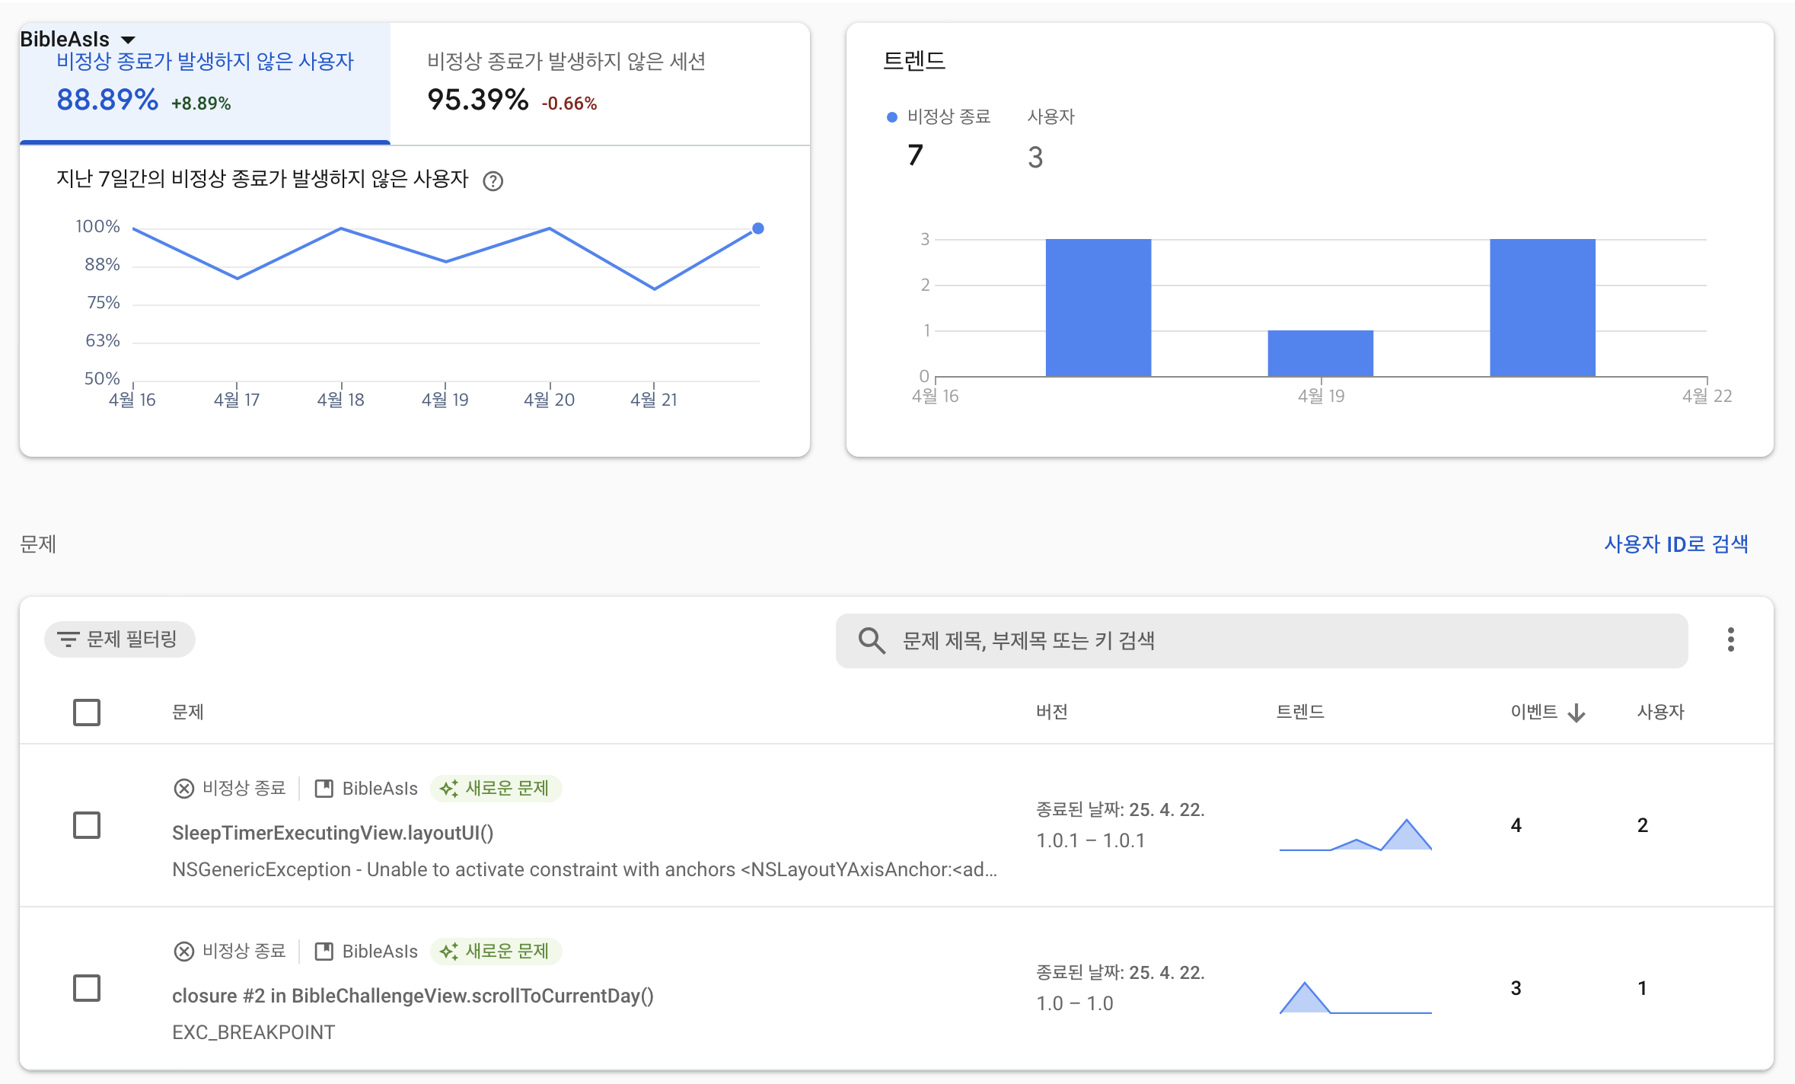The width and height of the screenshot is (1795, 1084).
Task: Open the three-dot more options menu
Action: 1730,639
